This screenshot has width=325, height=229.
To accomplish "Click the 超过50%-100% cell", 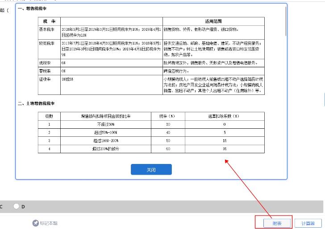I will [106, 132].
